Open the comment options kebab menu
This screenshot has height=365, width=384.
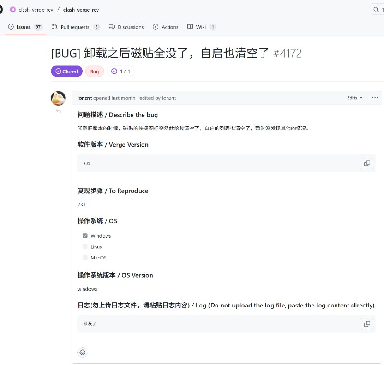pyautogui.click(x=375, y=98)
